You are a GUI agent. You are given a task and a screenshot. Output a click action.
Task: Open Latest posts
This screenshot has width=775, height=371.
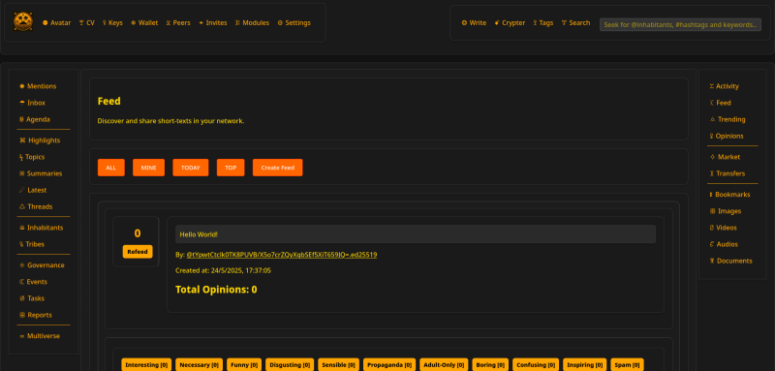pyautogui.click(x=33, y=190)
